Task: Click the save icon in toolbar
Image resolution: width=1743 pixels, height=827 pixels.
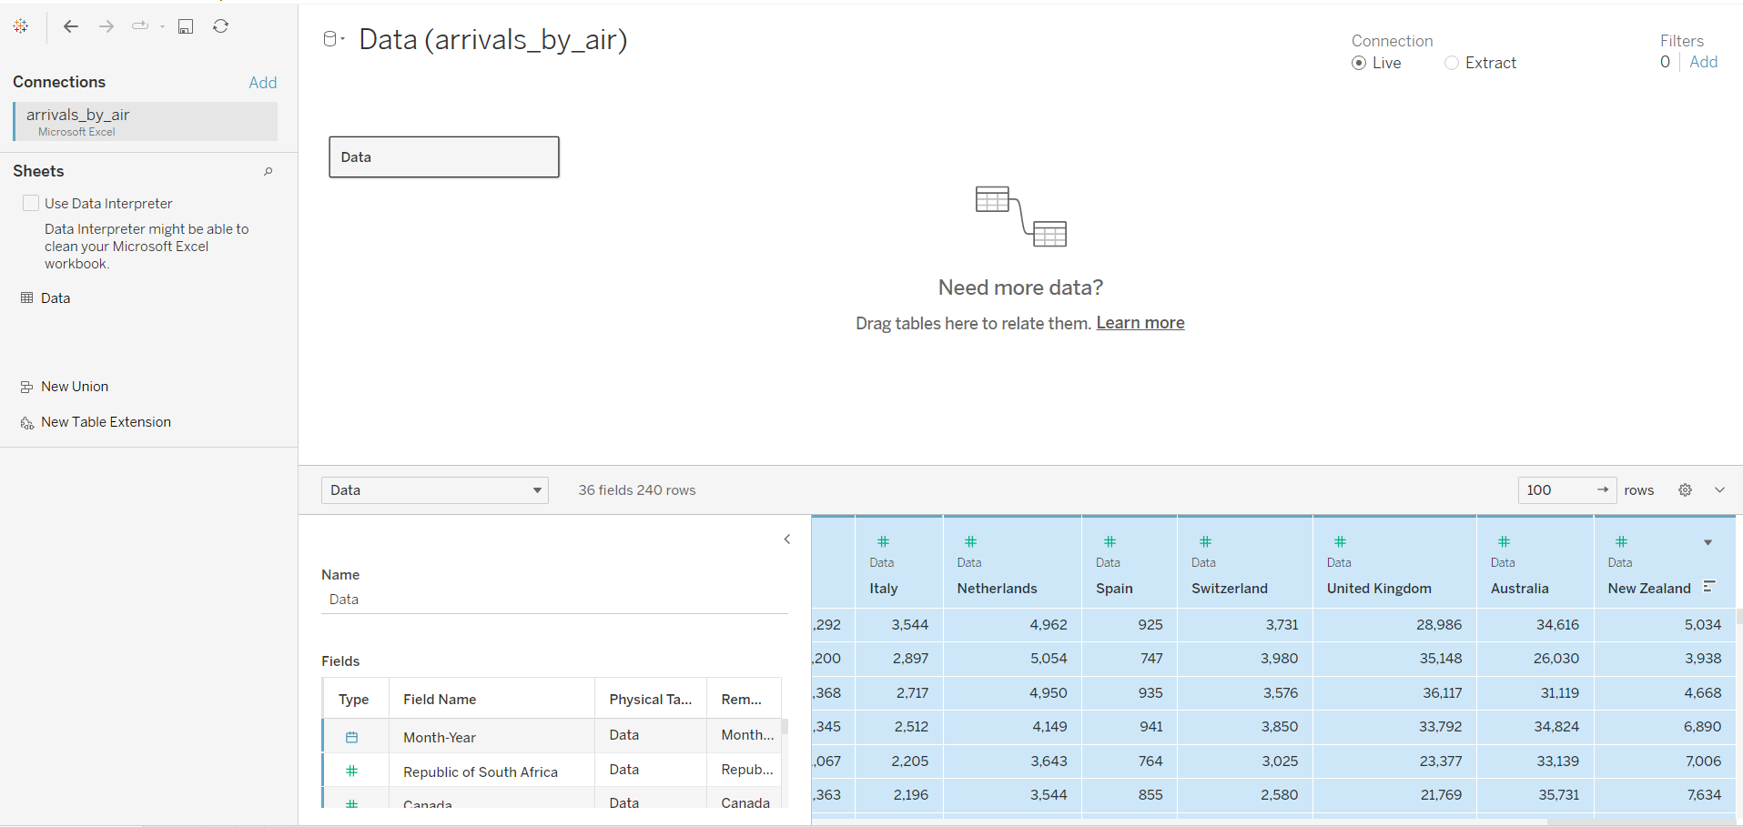Action: pyautogui.click(x=186, y=26)
